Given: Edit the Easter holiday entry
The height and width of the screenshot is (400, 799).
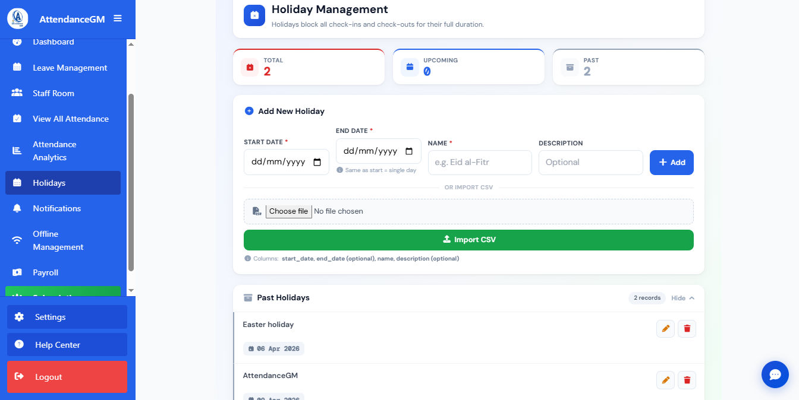Looking at the screenshot, I should pyautogui.click(x=665, y=328).
